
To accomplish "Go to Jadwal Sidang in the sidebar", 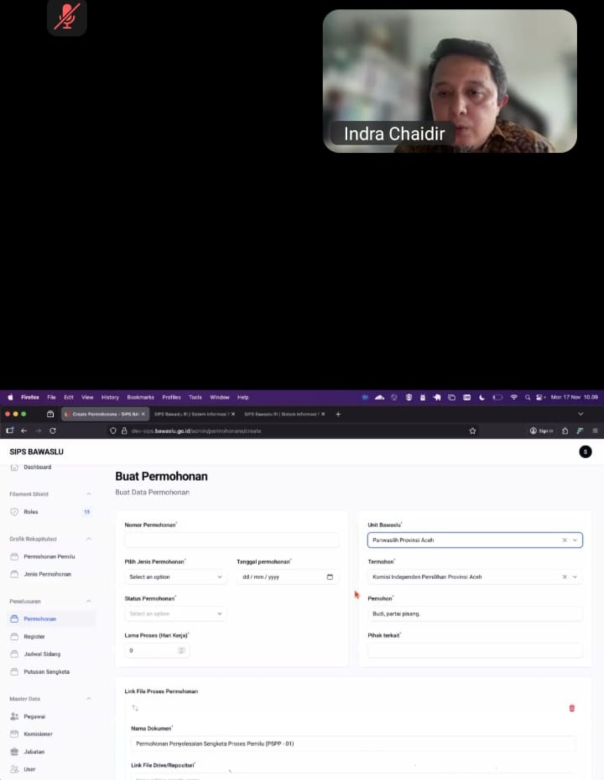I will [x=42, y=654].
